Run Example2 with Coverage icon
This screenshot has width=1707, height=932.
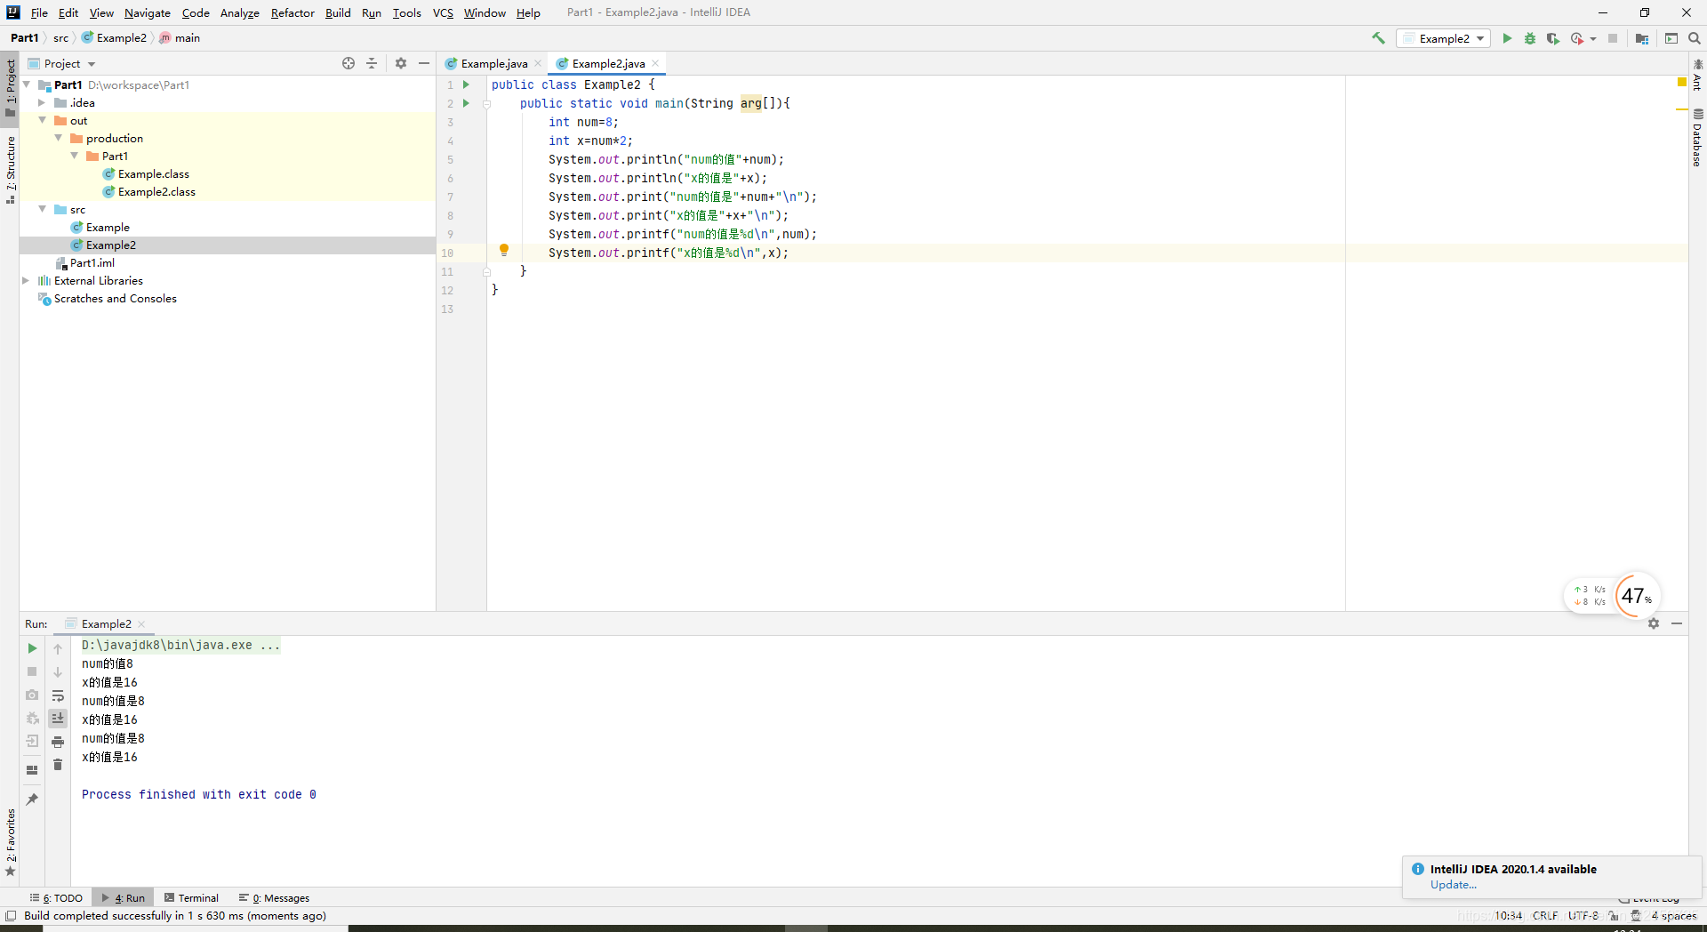tap(1553, 38)
